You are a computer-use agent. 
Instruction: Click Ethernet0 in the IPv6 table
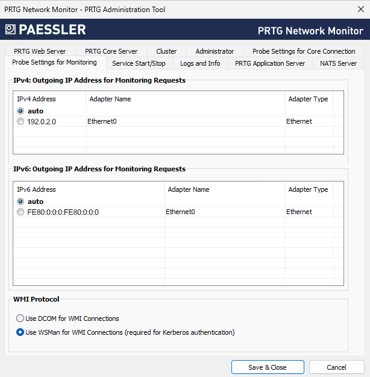(180, 212)
